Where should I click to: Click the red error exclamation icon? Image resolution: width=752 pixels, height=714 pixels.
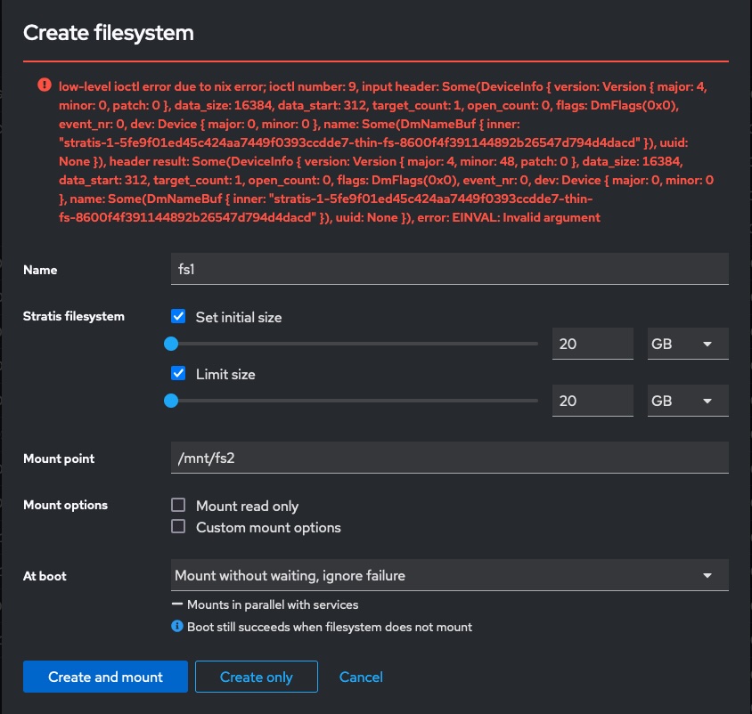point(44,85)
